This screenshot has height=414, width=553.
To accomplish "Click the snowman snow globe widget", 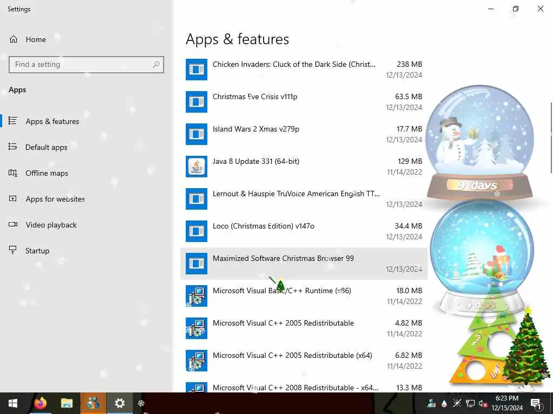I will pos(480,142).
